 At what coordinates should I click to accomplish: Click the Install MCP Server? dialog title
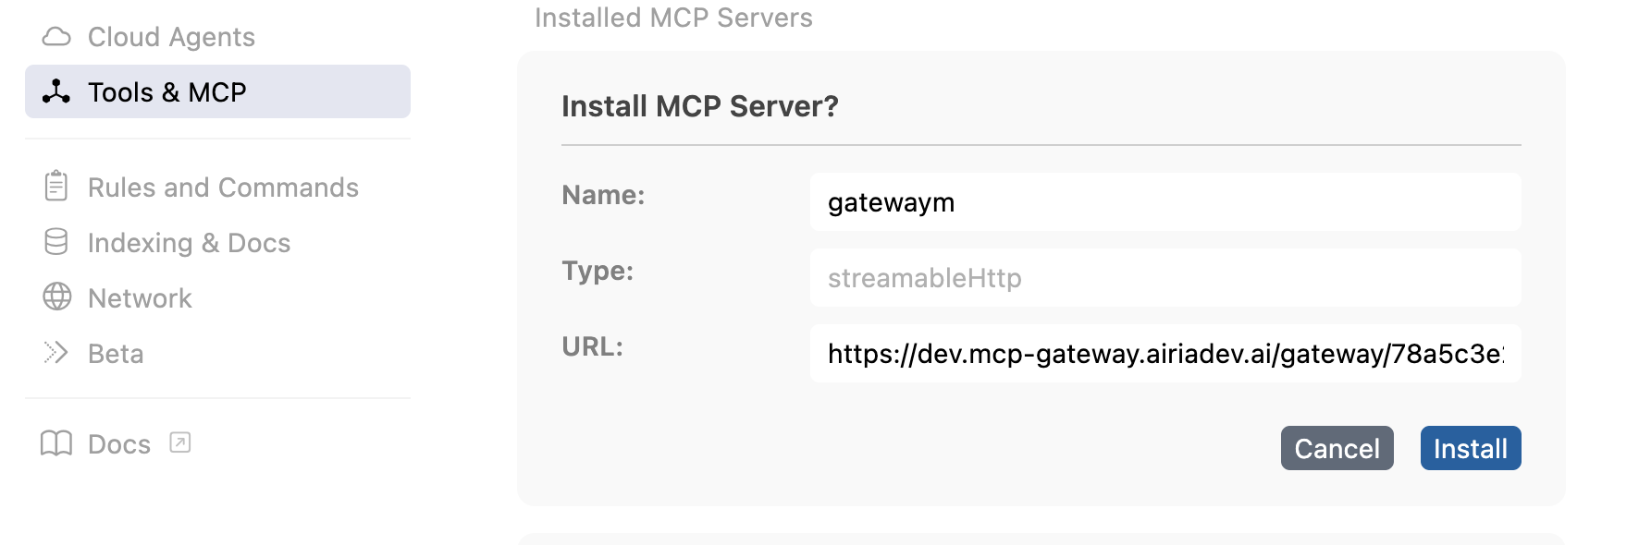click(x=700, y=106)
